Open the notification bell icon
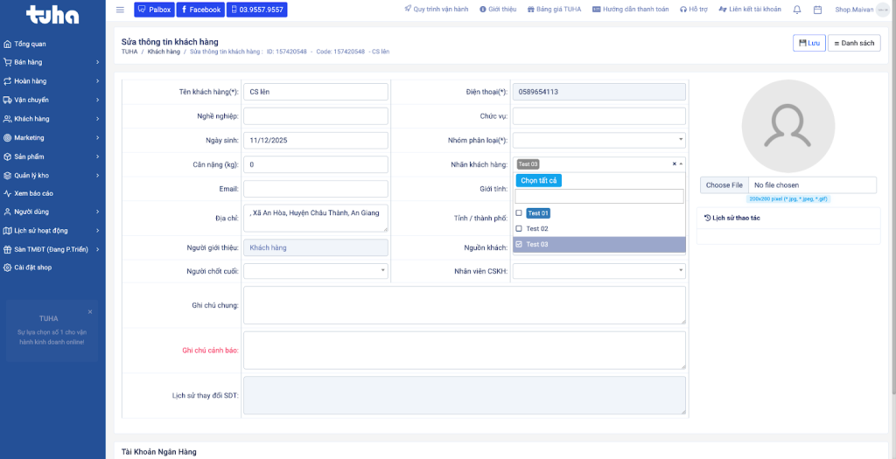This screenshot has height=459, width=896. (x=796, y=10)
